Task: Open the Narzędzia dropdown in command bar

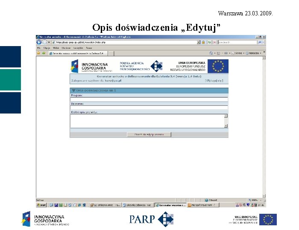Action: point(253,53)
